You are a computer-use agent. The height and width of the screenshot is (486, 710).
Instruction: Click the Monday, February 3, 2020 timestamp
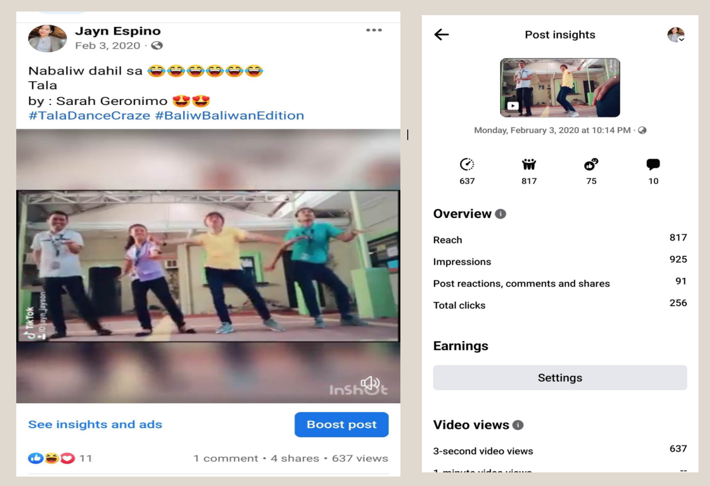pos(553,130)
